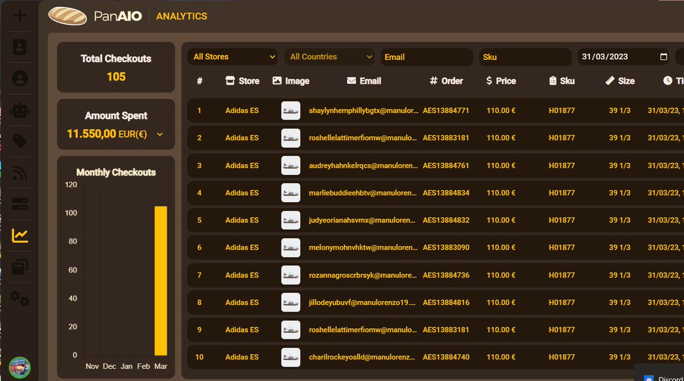This screenshot has width=684, height=381.
Task: Click the avatar at sidebar bottom
Action: (20, 367)
